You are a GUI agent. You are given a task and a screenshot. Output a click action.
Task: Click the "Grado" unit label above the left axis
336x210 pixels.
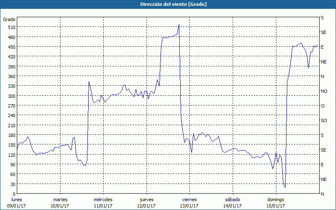point(9,19)
